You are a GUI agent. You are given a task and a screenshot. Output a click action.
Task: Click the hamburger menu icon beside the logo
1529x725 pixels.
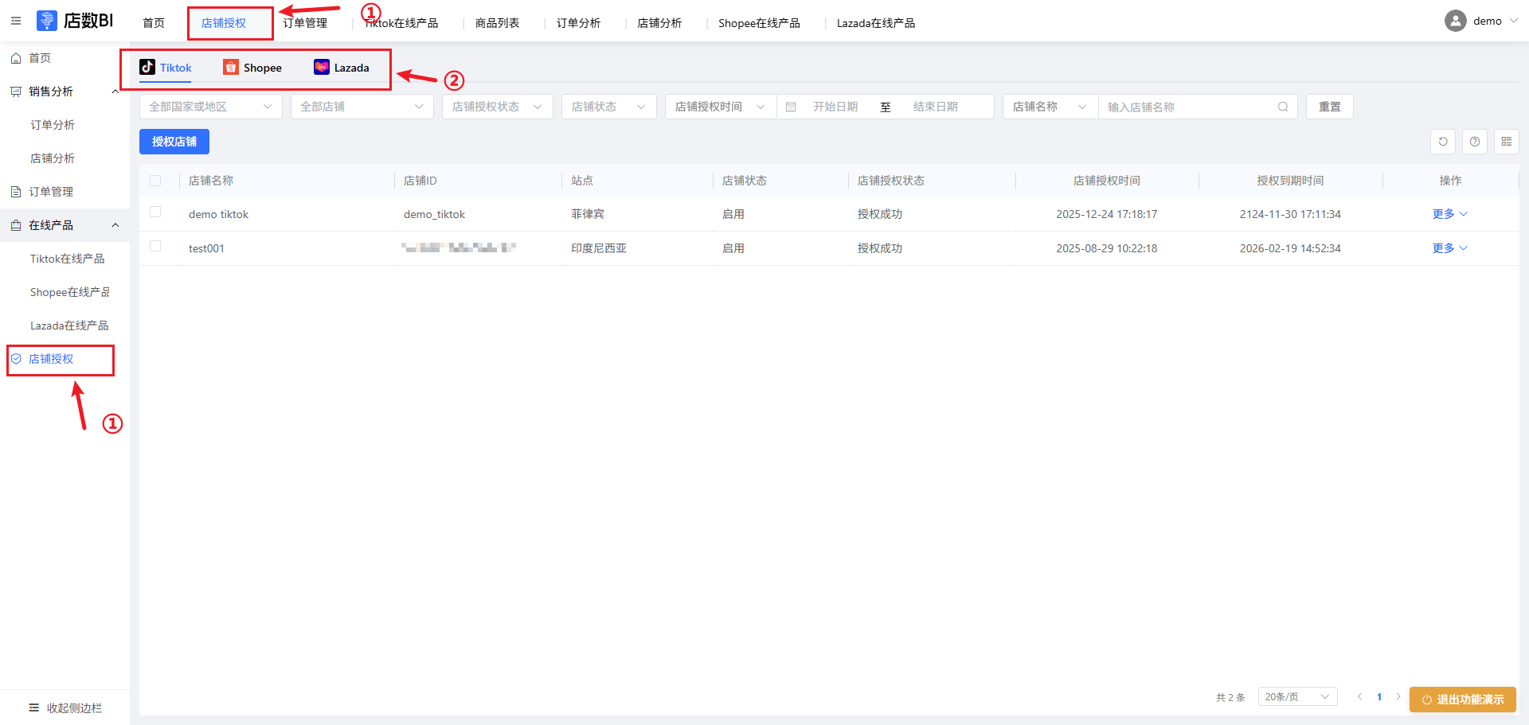16,21
